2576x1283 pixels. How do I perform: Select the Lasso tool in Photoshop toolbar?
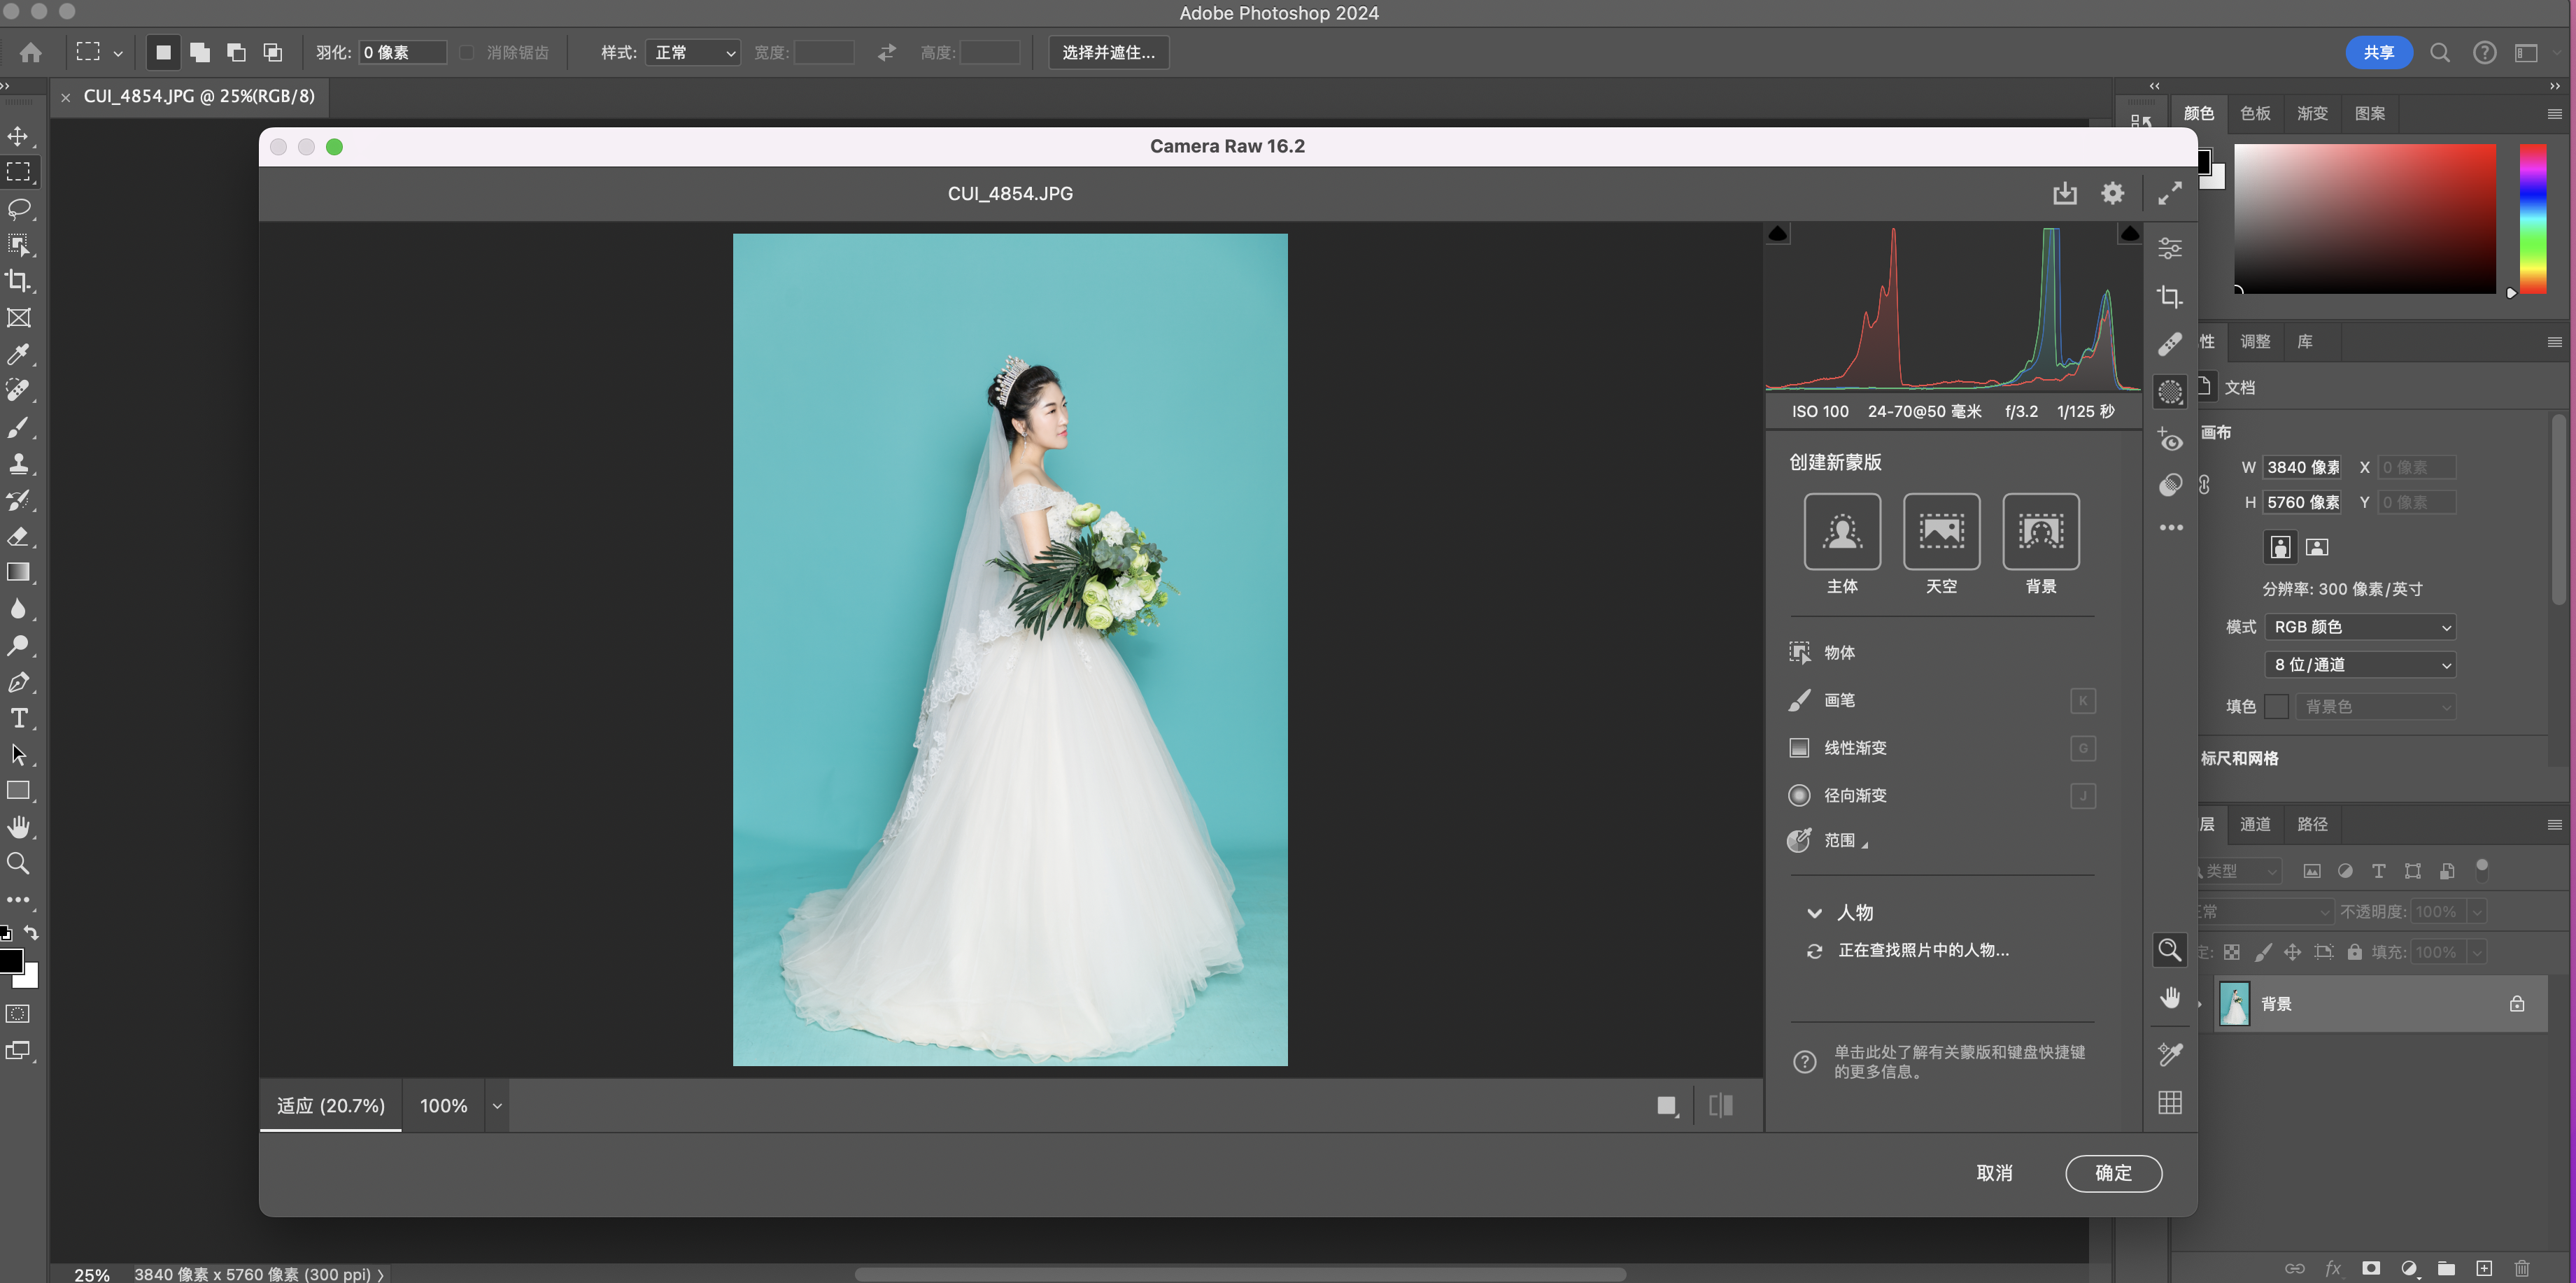click(19, 209)
